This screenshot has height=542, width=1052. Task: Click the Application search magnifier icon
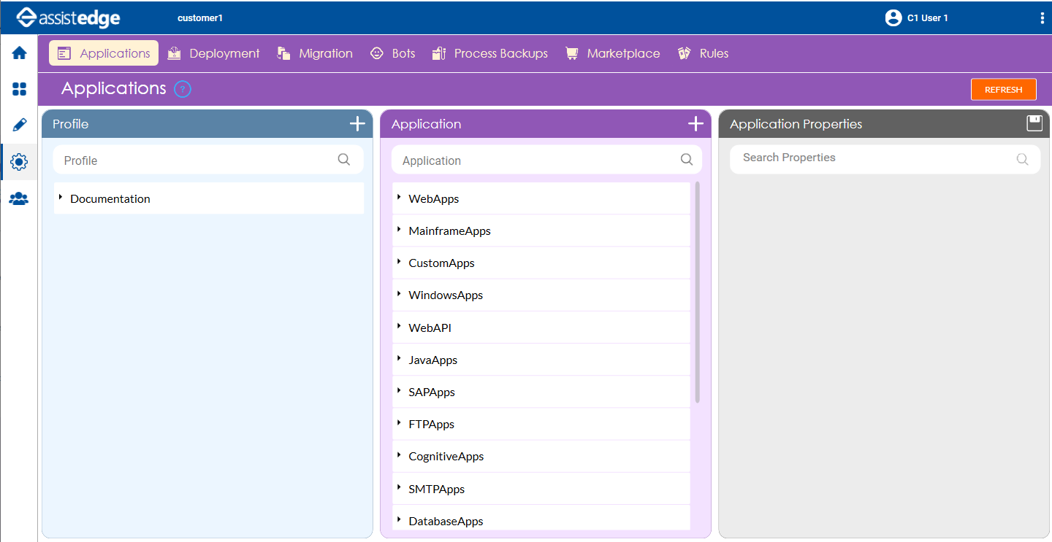(x=687, y=160)
